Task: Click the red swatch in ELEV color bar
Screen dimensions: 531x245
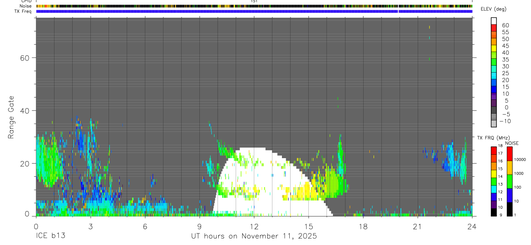Action: pos(494,29)
